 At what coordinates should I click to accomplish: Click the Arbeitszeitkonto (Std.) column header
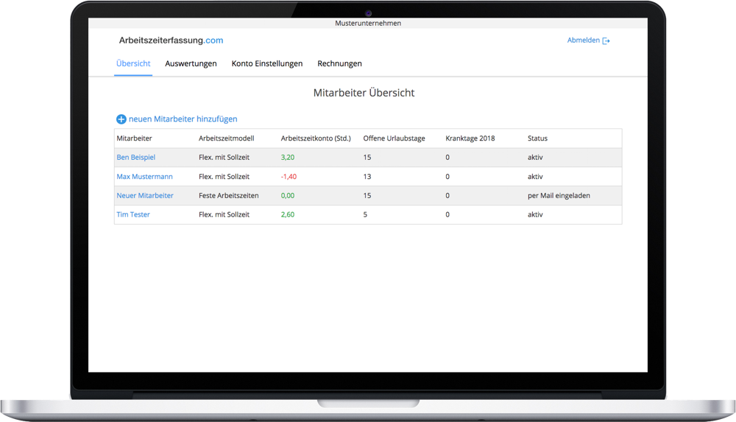[316, 138]
